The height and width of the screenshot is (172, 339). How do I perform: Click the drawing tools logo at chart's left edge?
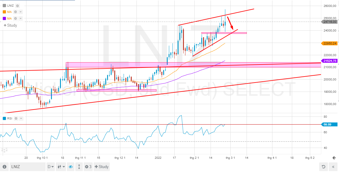[x=4, y=150]
